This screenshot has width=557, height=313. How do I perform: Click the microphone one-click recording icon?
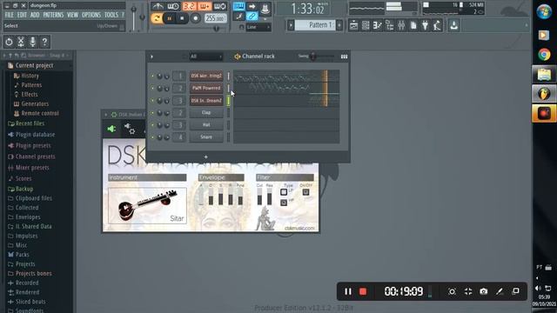pos(33,42)
